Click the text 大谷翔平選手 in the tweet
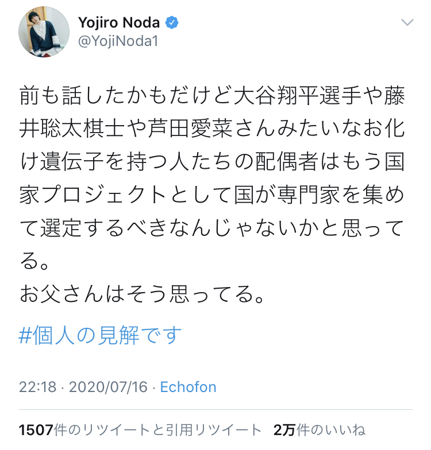431x450 pixels. pyautogui.click(x=301, y=96)
